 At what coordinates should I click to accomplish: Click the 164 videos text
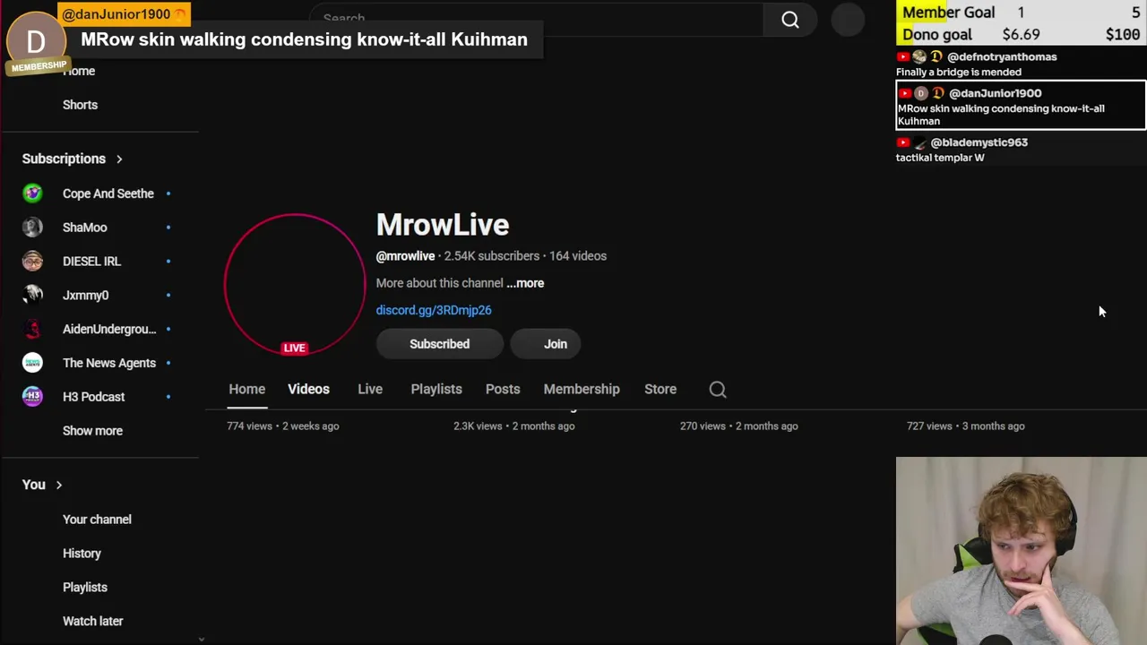click(x=578, y=256)
